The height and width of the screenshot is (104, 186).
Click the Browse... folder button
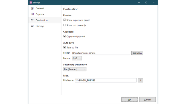click(x=137, y=53)
